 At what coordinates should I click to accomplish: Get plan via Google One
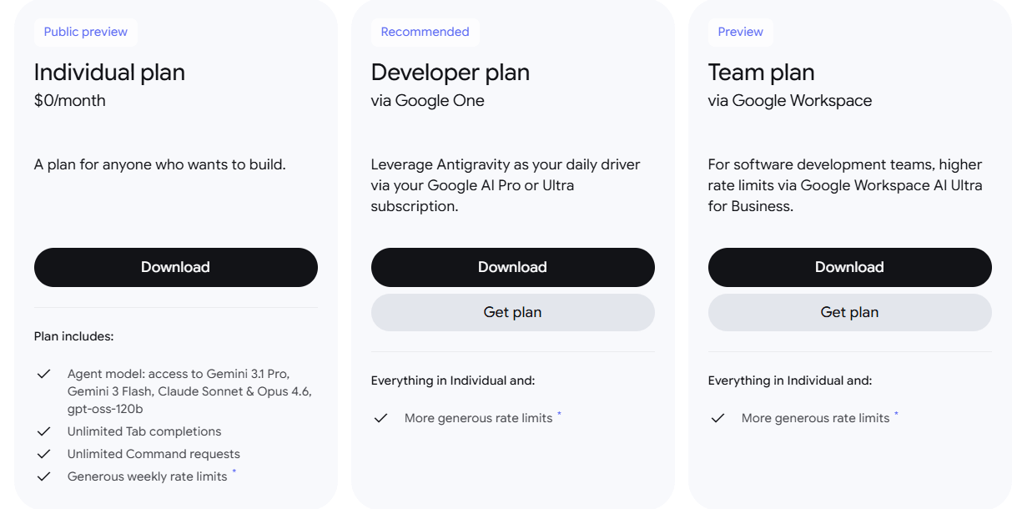pos(512,312)
